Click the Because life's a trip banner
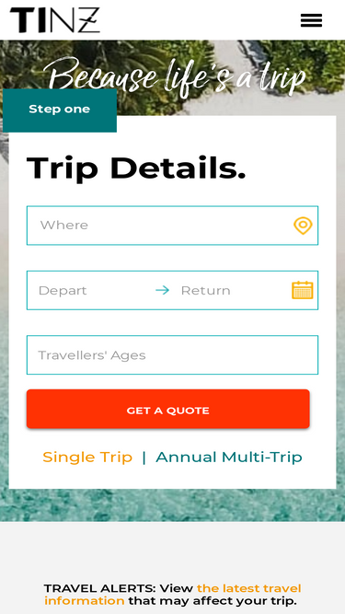The height and width of the screenshot is (614, 345). (x=174, y=76)
